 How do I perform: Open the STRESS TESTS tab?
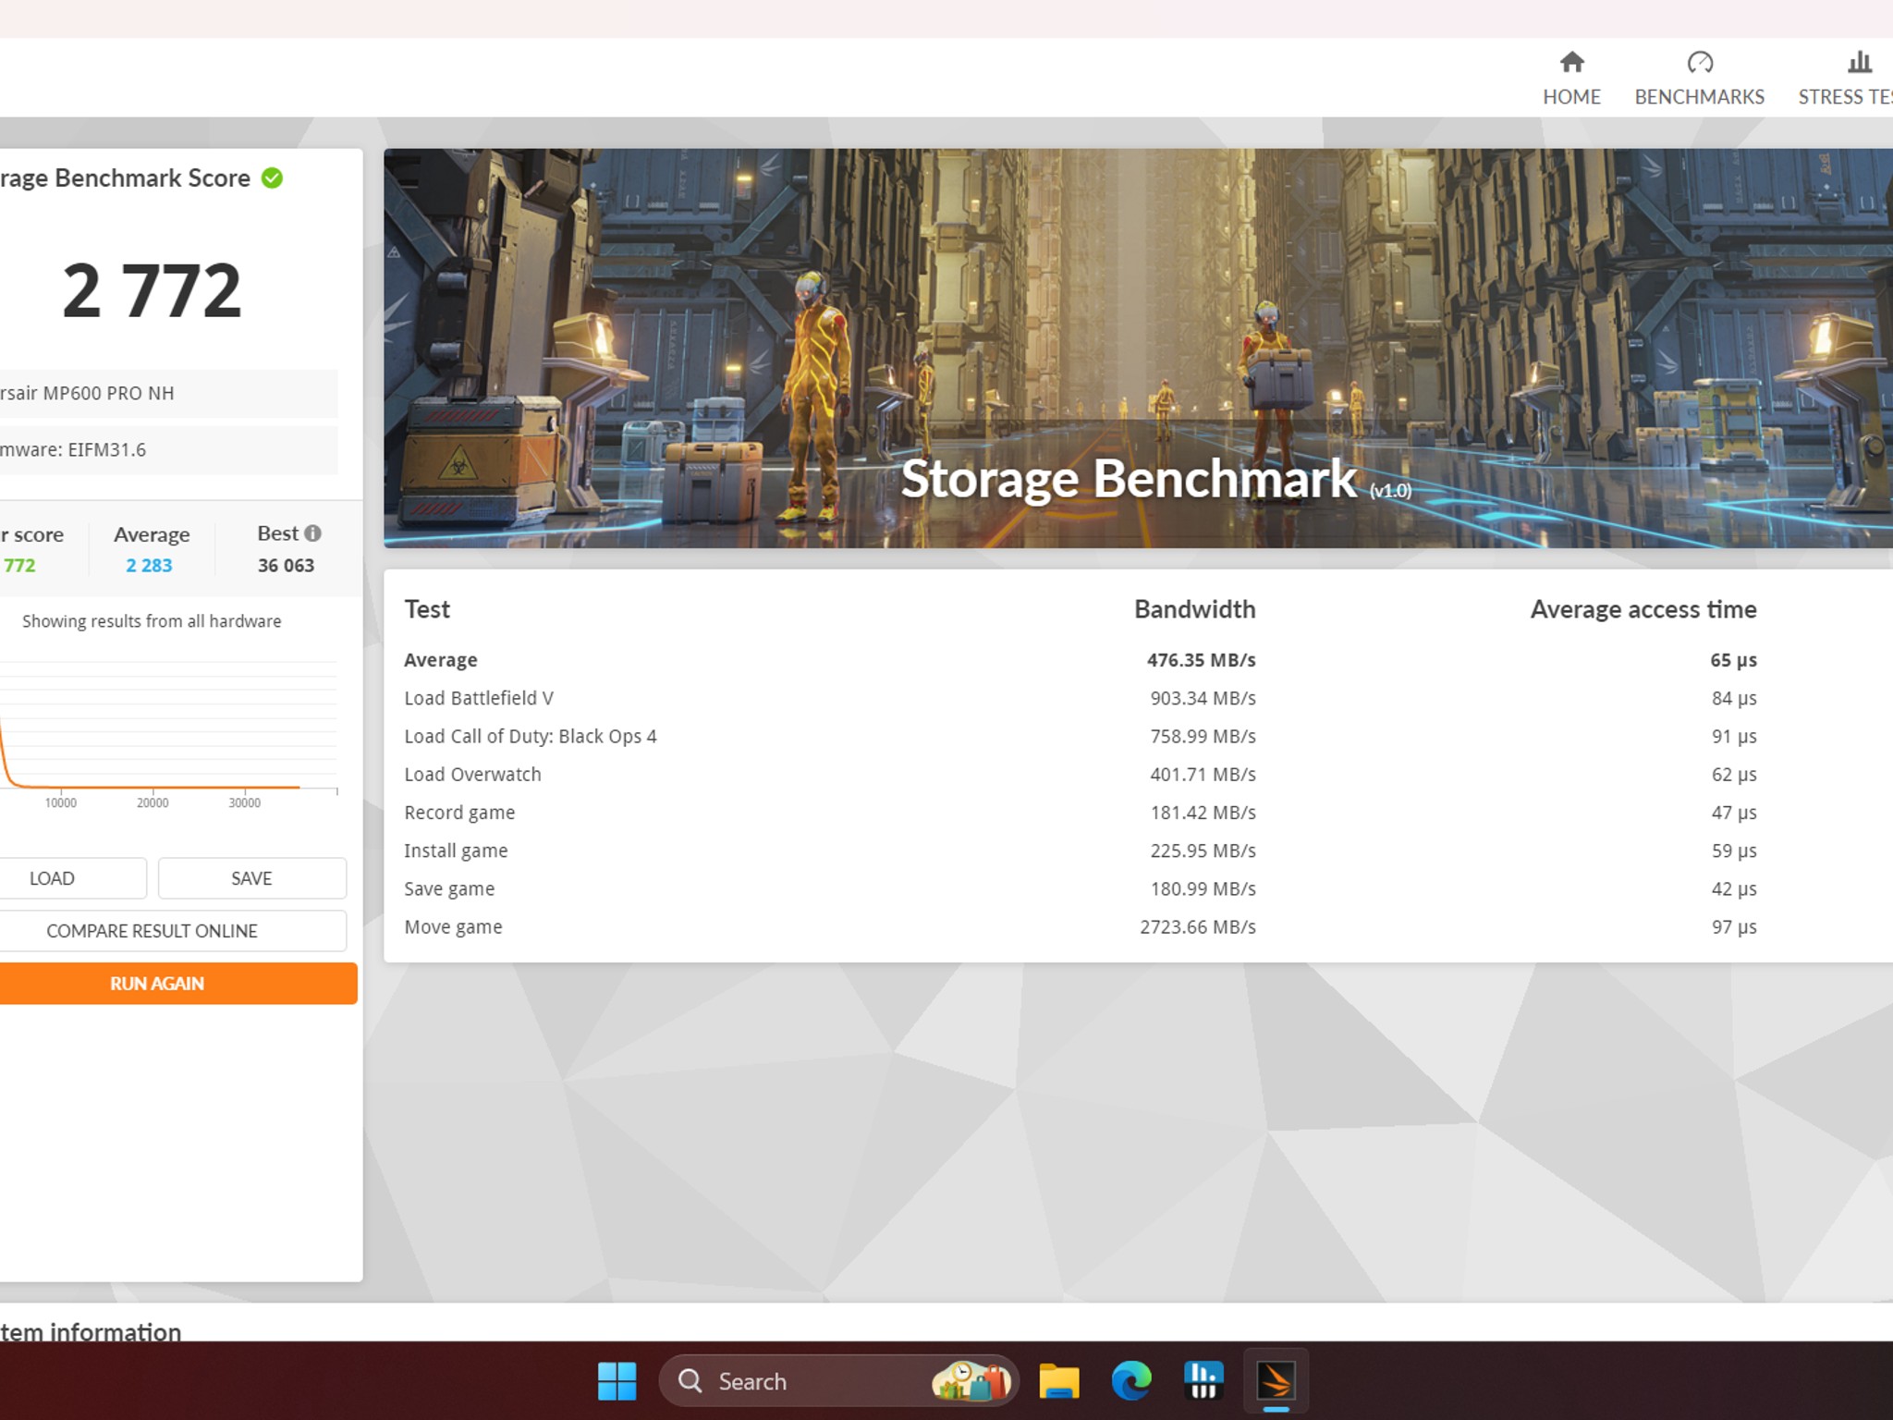(1845, 79)
